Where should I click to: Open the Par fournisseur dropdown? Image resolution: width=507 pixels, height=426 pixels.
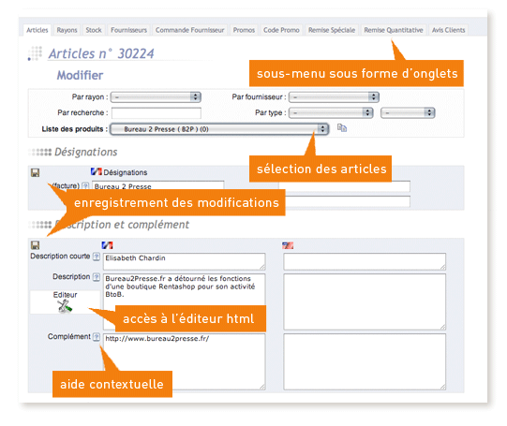pos(334,96)
